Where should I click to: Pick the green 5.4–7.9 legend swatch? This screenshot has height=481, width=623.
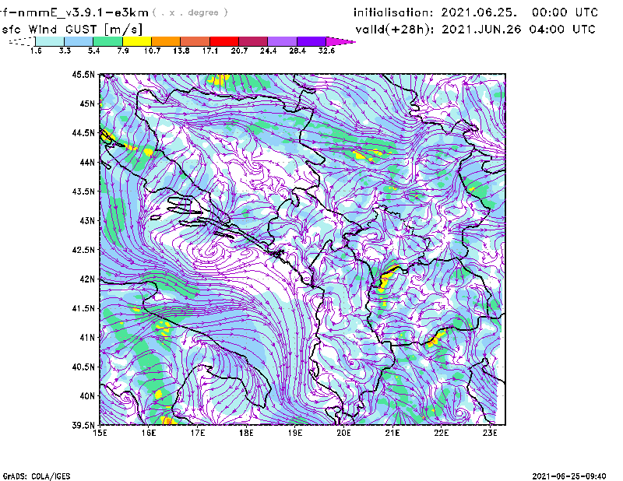108,41
